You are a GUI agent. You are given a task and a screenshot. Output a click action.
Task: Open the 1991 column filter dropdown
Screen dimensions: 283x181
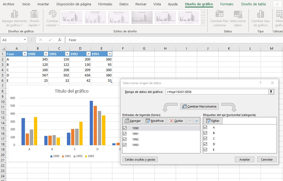[67, 54]
